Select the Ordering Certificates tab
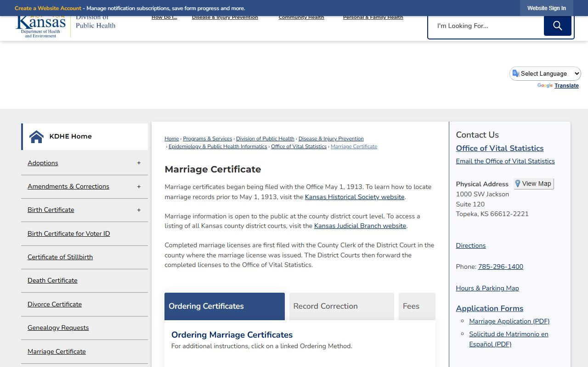Screen dimensions: 588x367 tap(225, 306)
